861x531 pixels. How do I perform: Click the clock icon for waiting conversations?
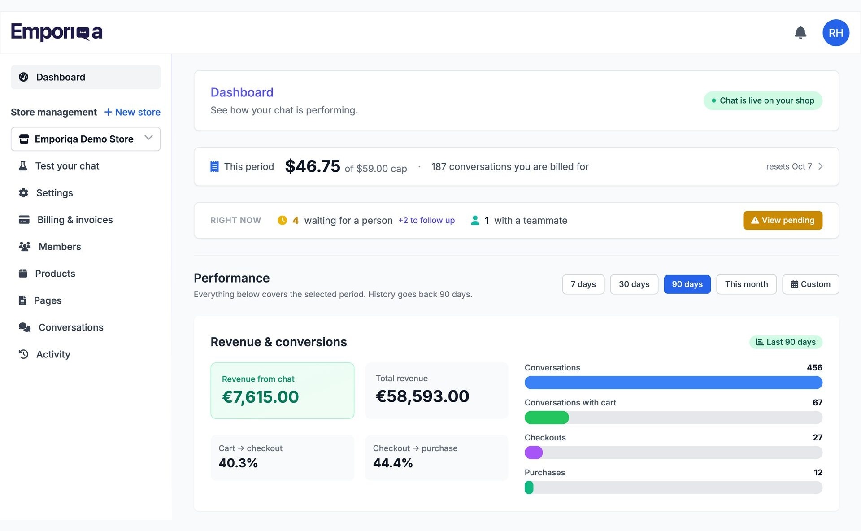coord(282,220)
